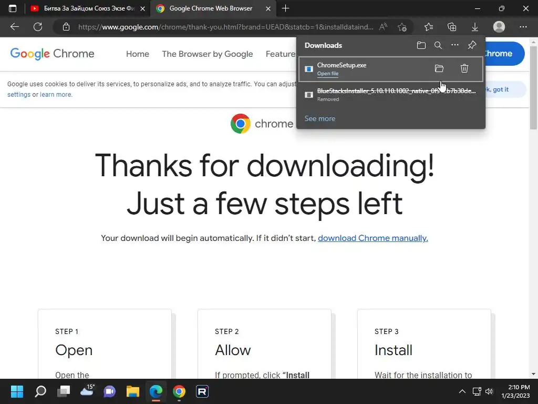Close the YouTube tab

pyautogui.click(x=142, y=8)
